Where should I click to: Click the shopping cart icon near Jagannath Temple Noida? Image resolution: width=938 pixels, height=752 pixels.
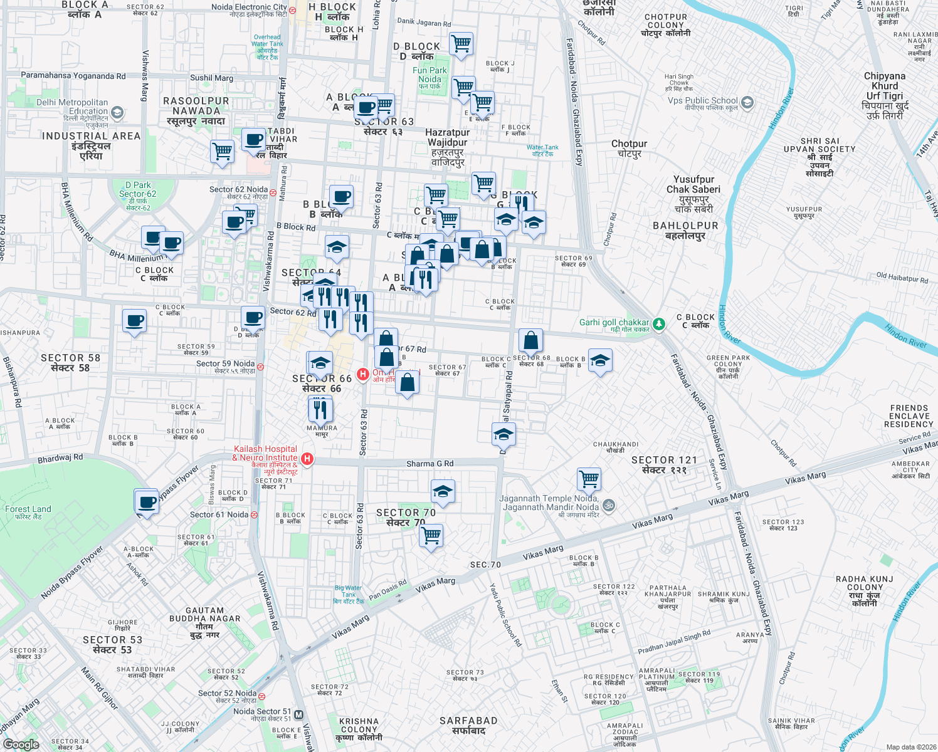pyautogui.click(x=590, y=478)
